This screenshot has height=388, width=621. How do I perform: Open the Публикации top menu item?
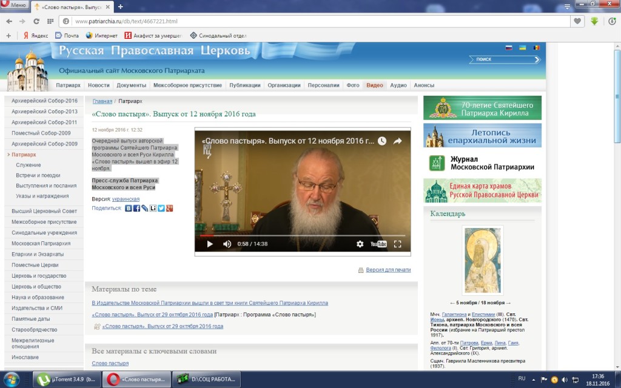click(245, 85)
